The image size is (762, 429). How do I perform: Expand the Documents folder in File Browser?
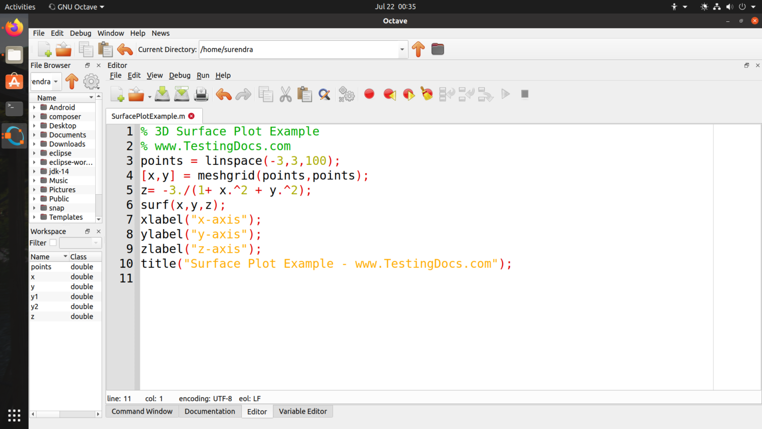[34, 135]
